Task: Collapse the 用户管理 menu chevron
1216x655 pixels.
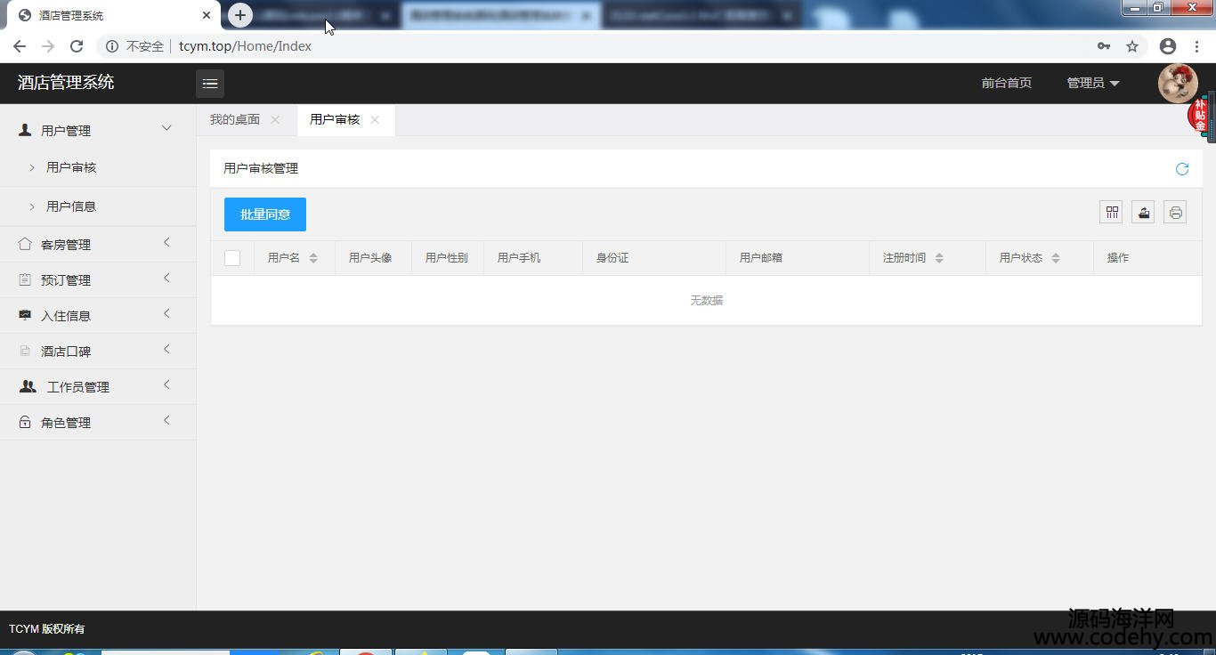Action: (x=166, y=128)
